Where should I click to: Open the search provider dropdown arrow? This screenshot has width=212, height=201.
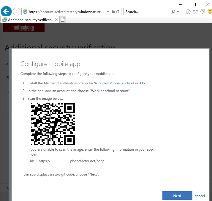[178, 12]
